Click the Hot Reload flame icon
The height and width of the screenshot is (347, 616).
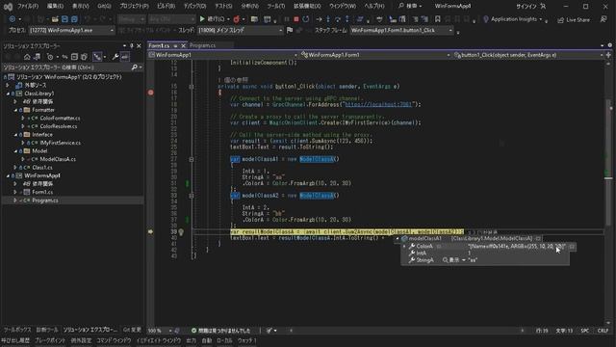(x=236, y=19)
